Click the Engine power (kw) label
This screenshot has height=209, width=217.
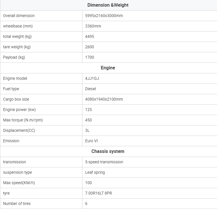(19, 110)
